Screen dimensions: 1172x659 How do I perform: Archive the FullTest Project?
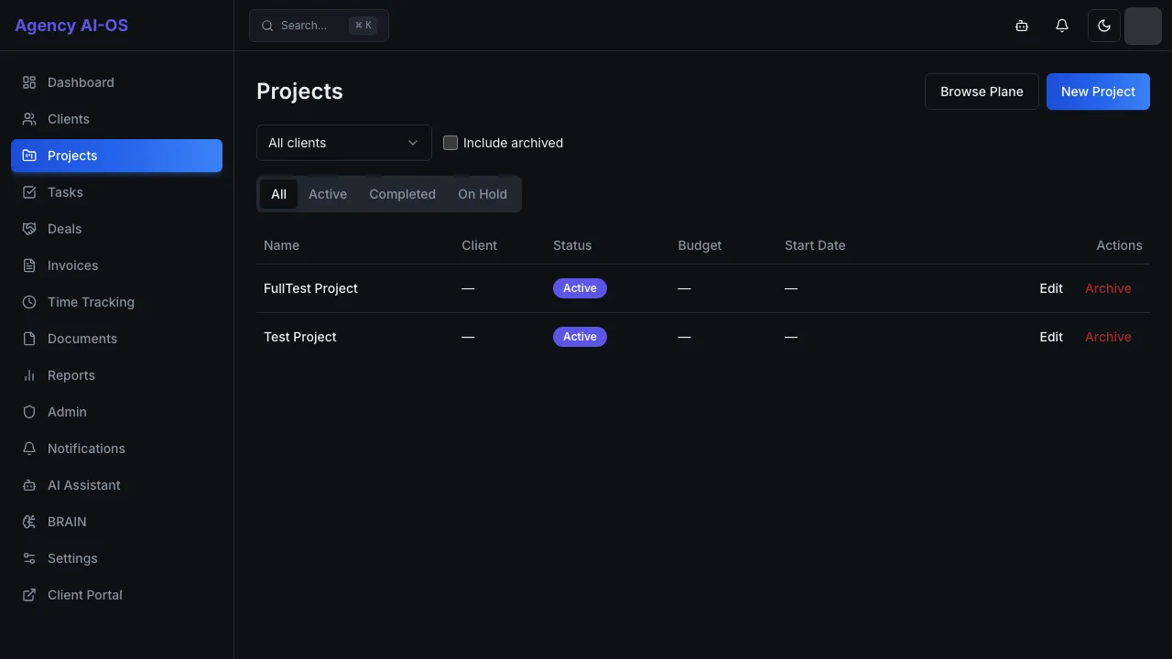click(x=1108, y=288)
